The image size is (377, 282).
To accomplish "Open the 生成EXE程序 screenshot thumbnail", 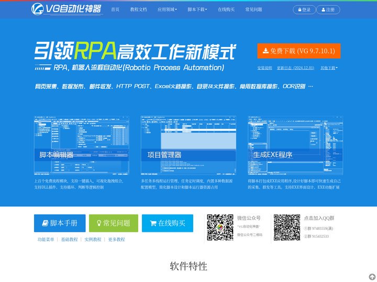I will [295, 146].
